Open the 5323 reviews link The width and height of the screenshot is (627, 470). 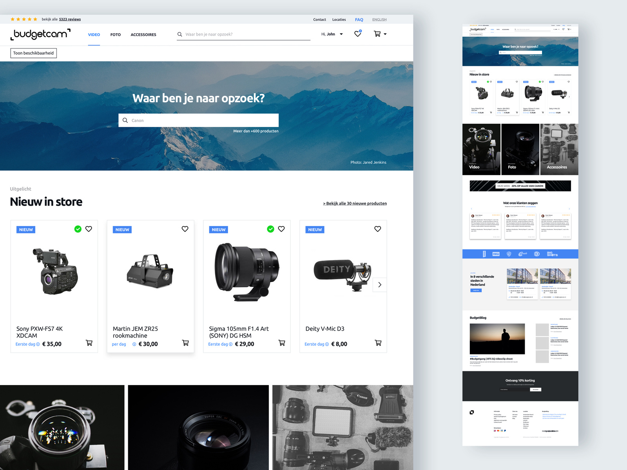(70, 19)
